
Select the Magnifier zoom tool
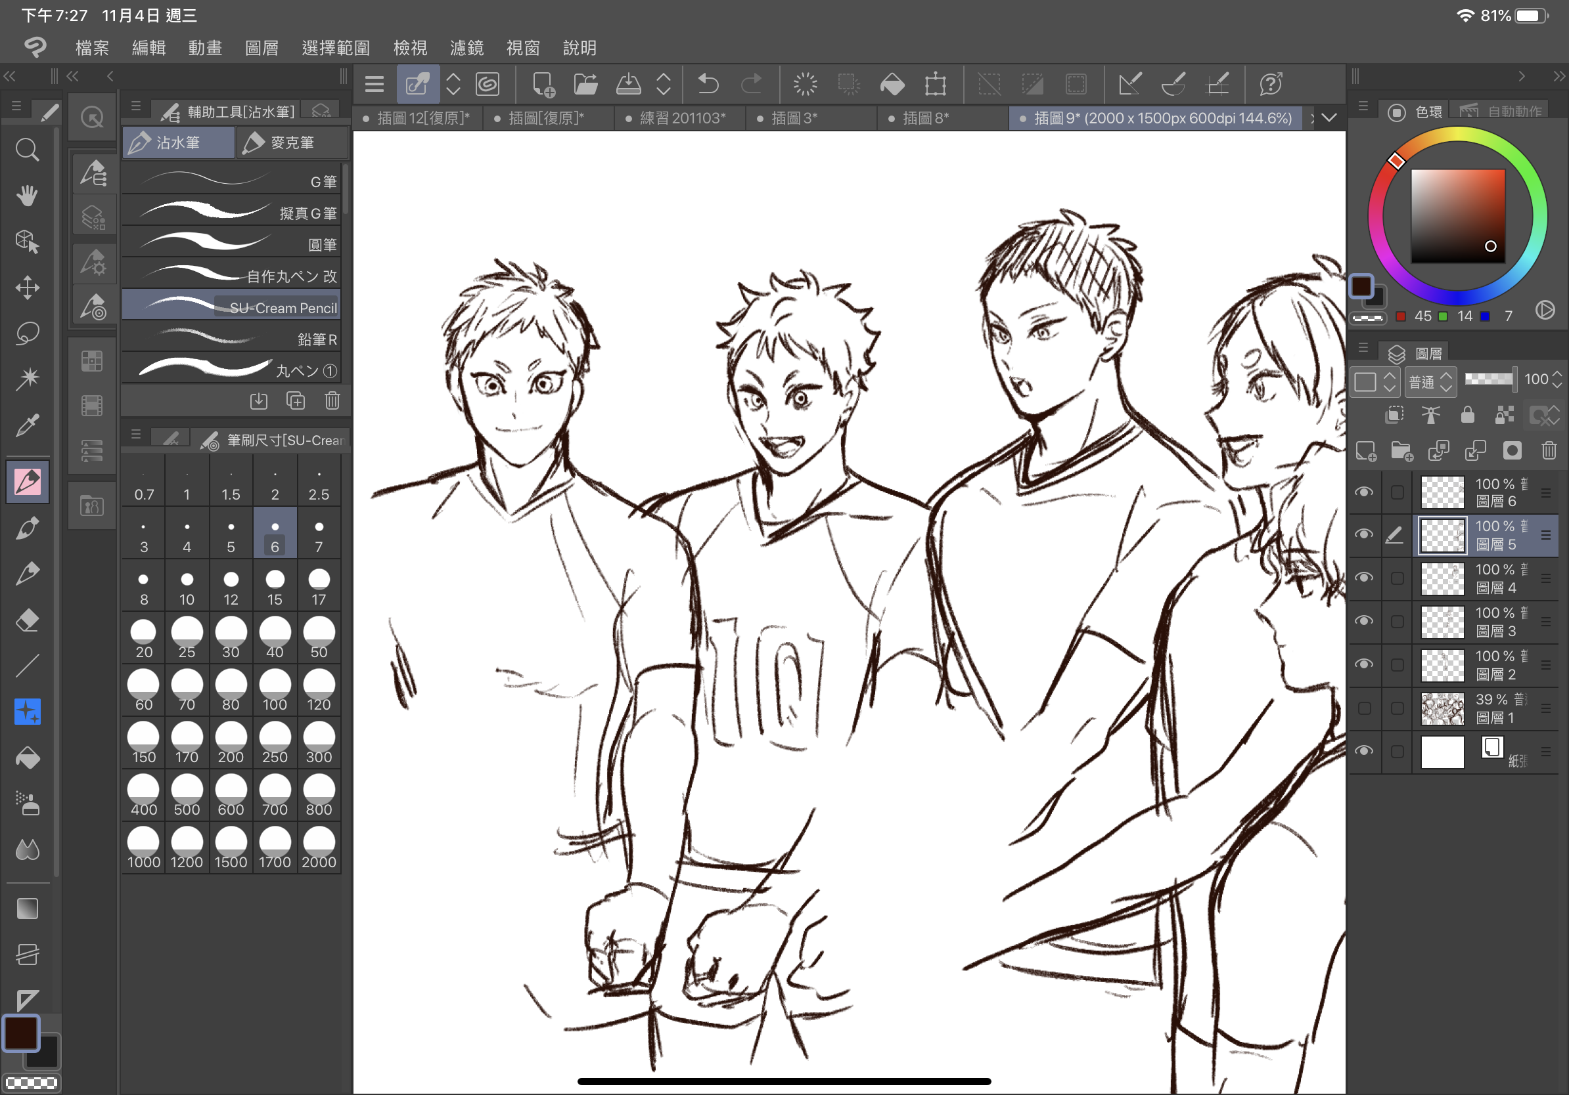(28, 150)
